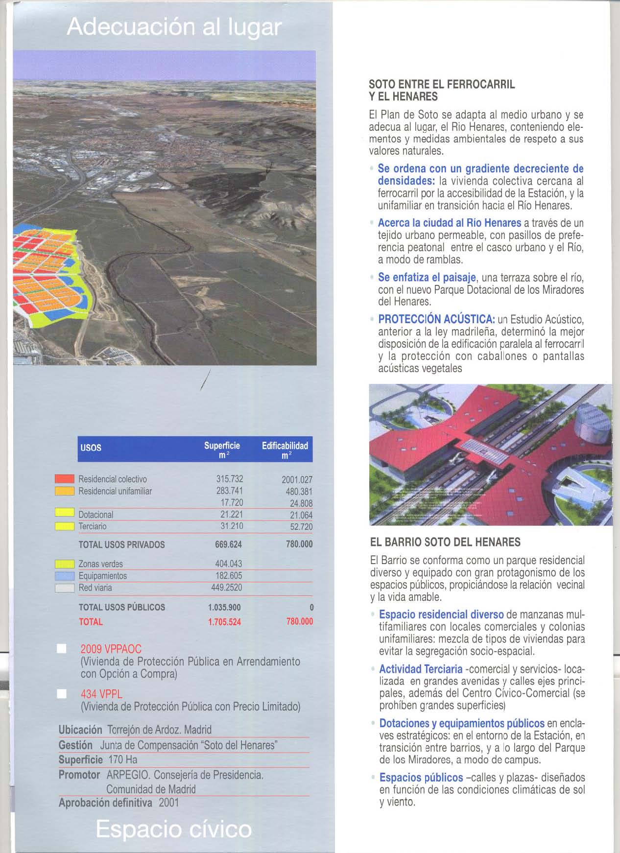The height and width of the screenshot is (853, 620).
Task: Click the Espacio residencial diverso text
Action: [x=441, y=615]
